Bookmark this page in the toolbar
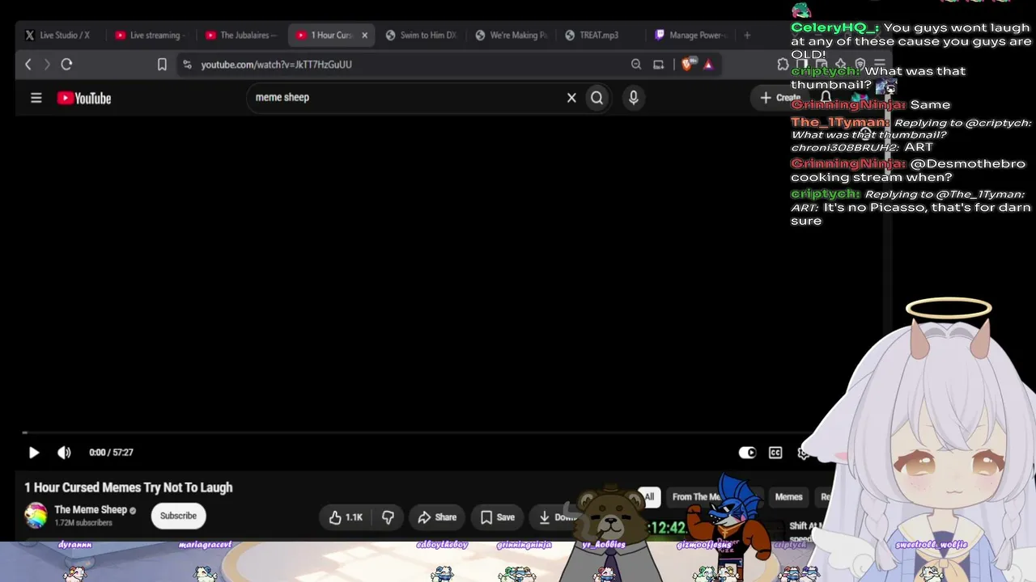 162,65
